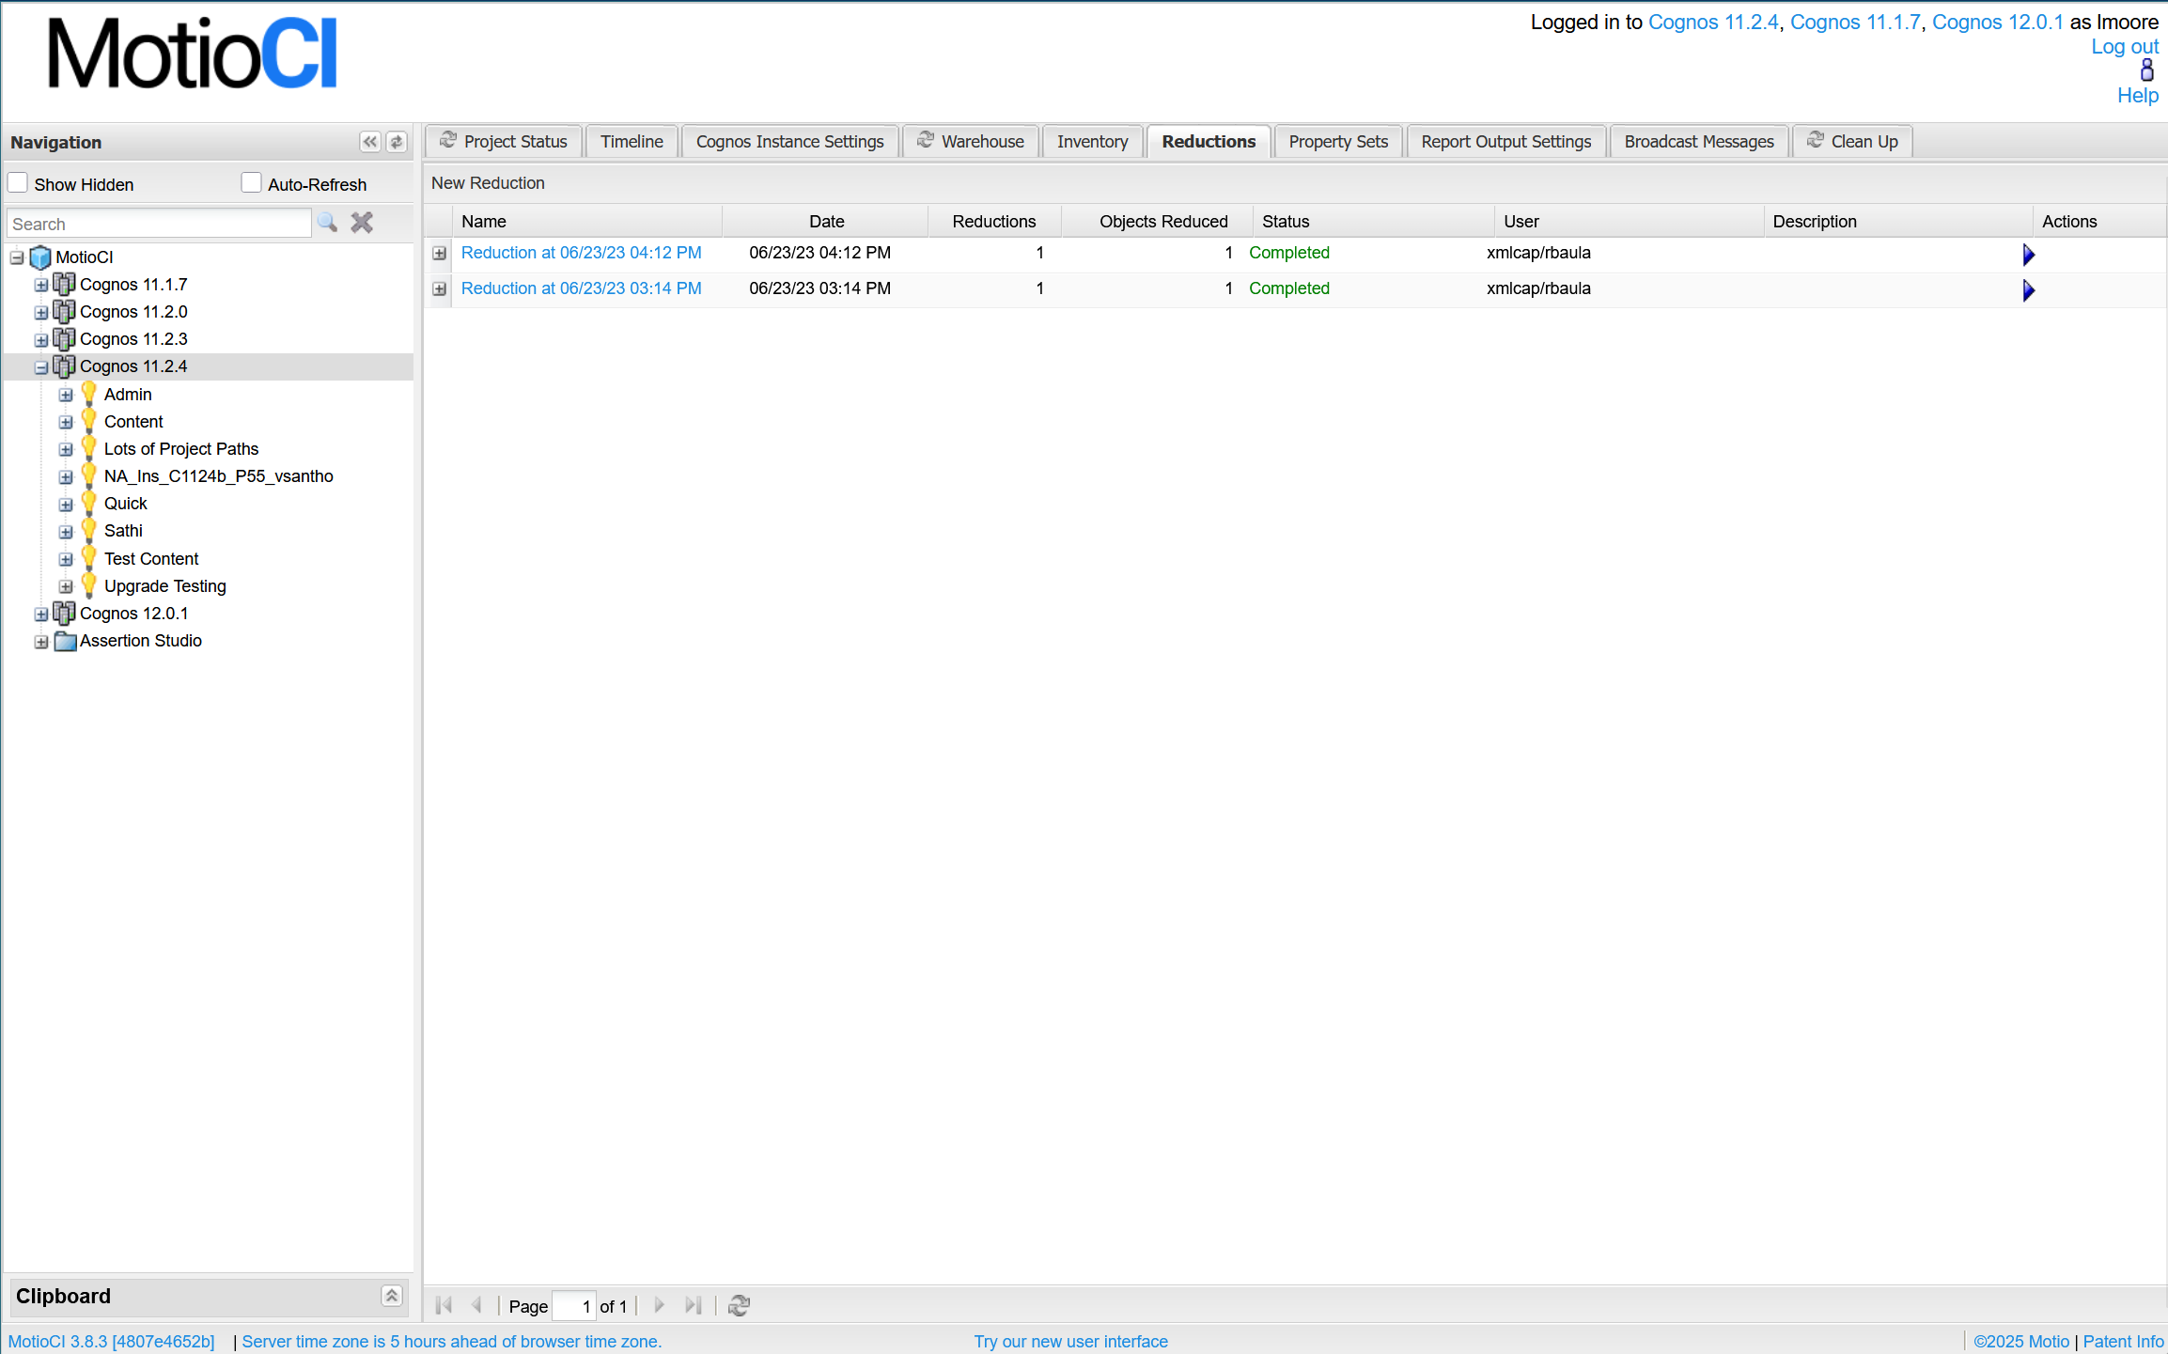Click the New Reduction button
The height and width of the screenshot is (1354, 2168).
coord(488,183)
